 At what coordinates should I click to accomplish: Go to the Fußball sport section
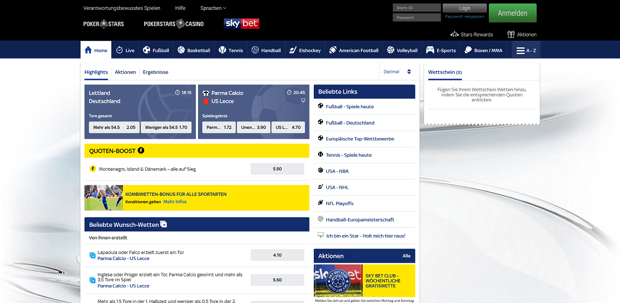coord(156,50)
